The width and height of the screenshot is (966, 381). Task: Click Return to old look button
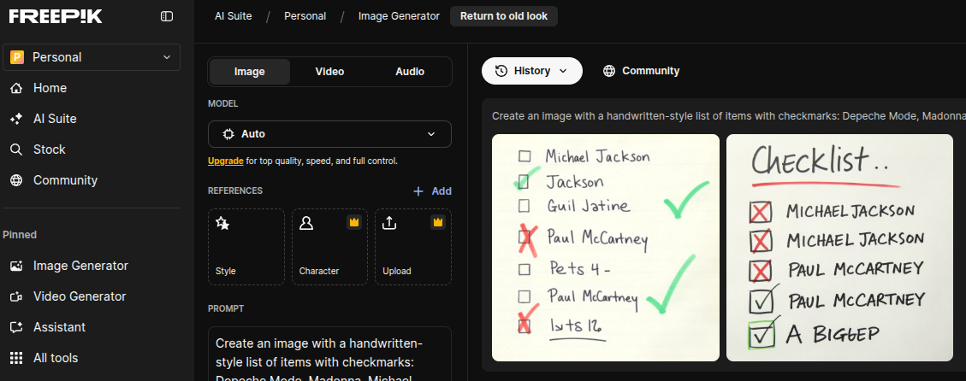click(503, 15)
